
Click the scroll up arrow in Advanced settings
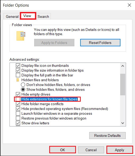[x=123, y=66]
